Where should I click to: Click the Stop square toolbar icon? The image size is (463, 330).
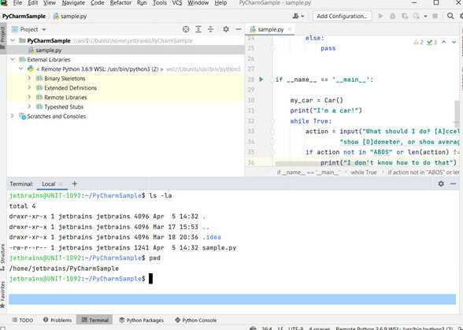tap(435, 16)
